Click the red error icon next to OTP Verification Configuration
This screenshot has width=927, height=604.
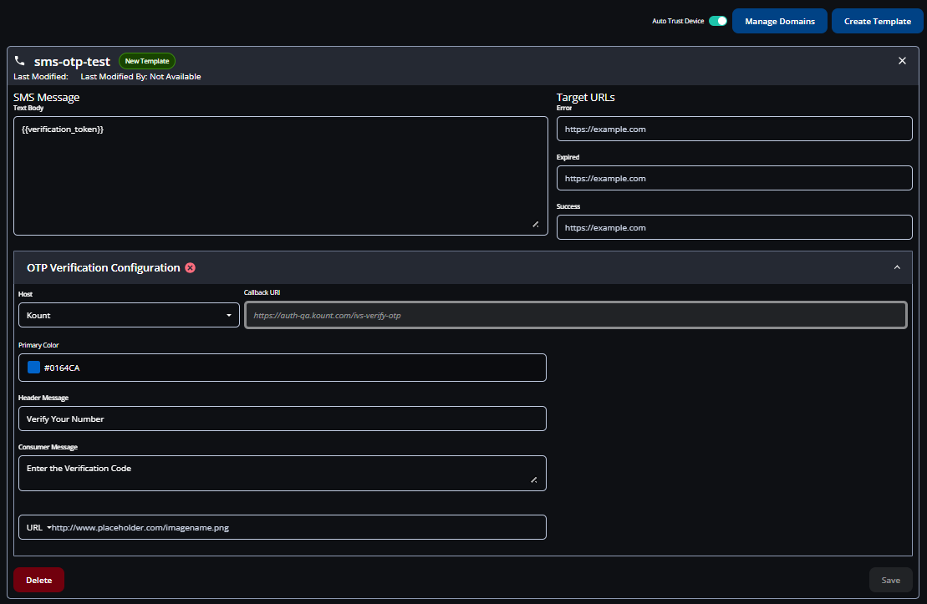(x=191, y=267)
